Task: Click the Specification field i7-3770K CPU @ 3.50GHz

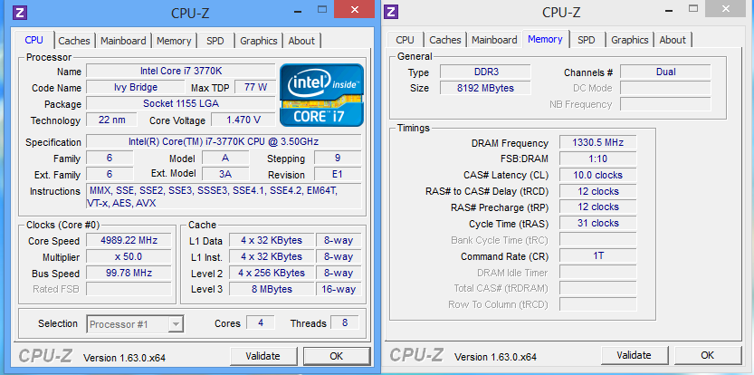Action: coord(224,141)
